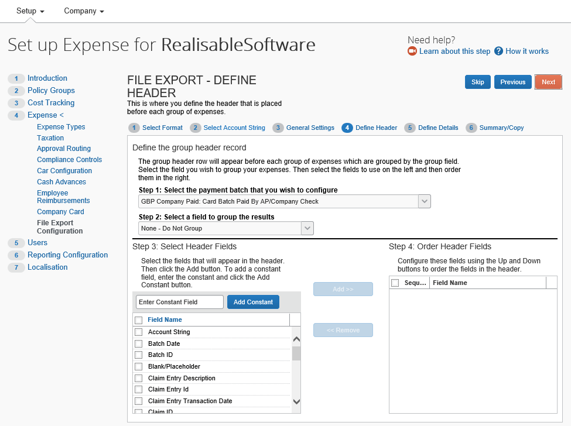Click the Enter Constant Field input box
This screenshot has height=426, width=571.
[x=180, y=302]
